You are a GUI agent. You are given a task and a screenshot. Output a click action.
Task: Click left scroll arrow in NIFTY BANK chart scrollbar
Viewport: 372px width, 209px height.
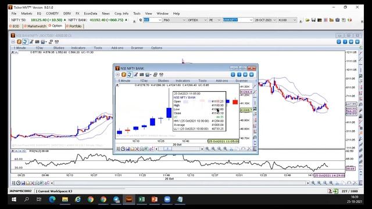pos(156,149)
